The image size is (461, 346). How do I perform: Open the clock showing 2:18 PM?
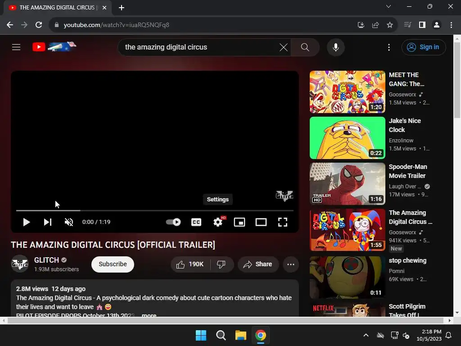pyautogui.click(x=429, y=335)
